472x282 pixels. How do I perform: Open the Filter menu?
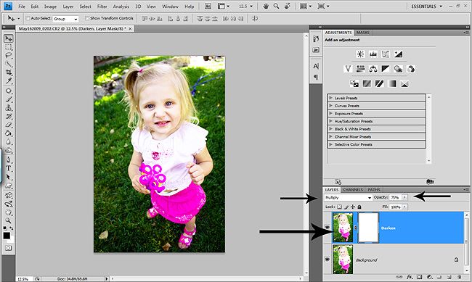[102, 7]
